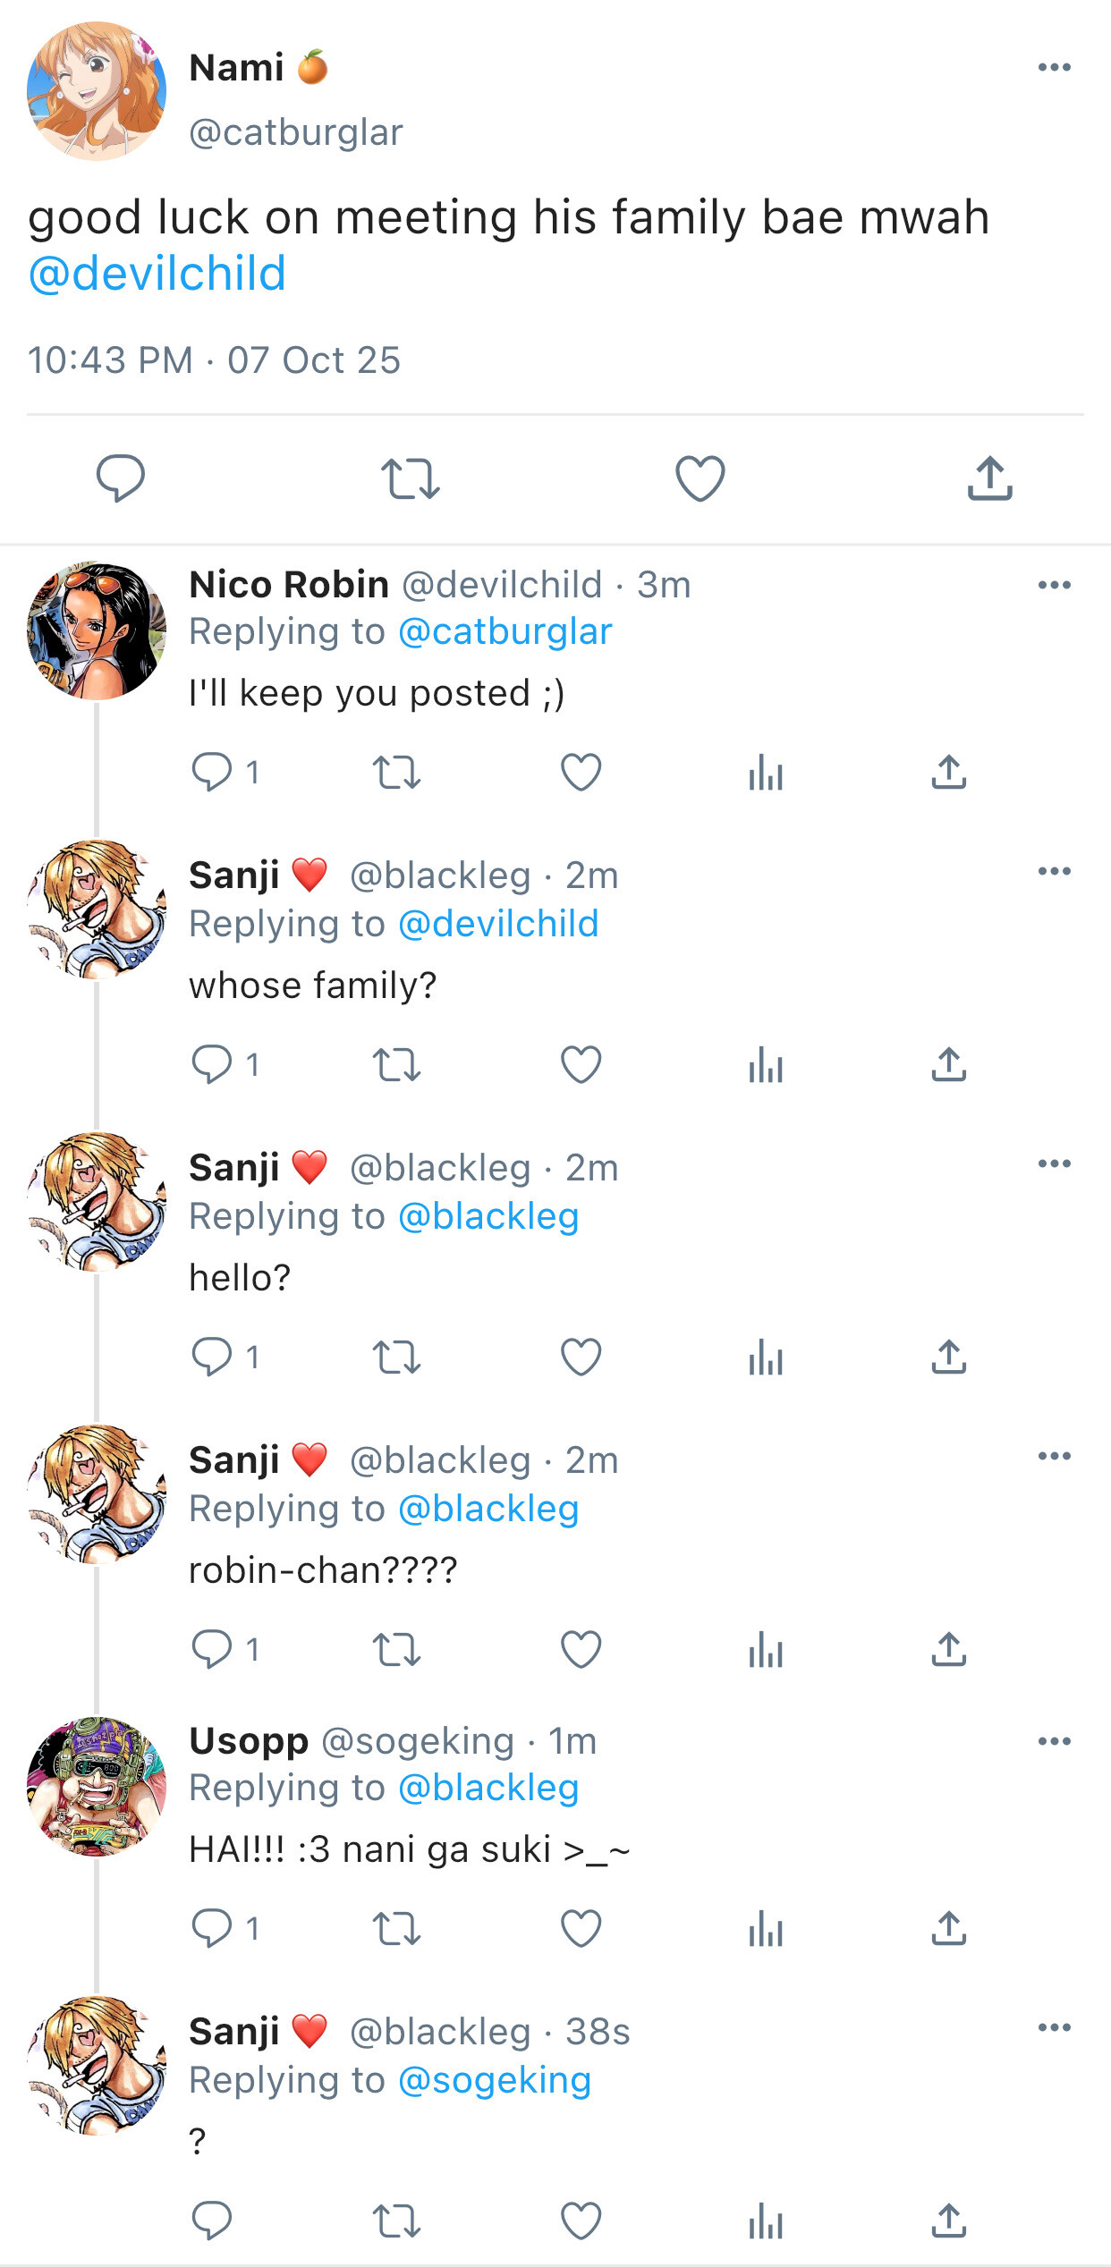Open more options for Nami's tweet
The height and width of the screenshot is (2267, 1111).
click(x=1054, y=67)
